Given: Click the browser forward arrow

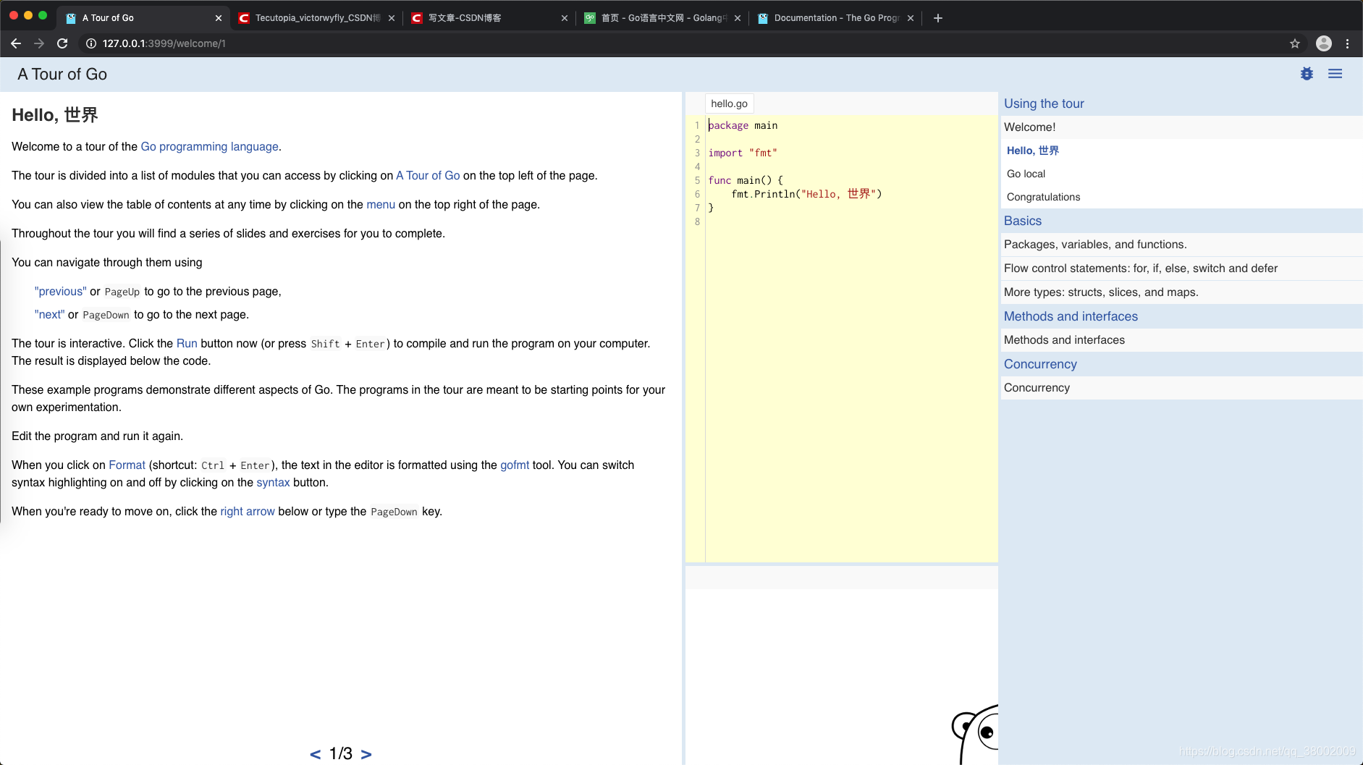Looking at the screenshot, I should [39, 43].
